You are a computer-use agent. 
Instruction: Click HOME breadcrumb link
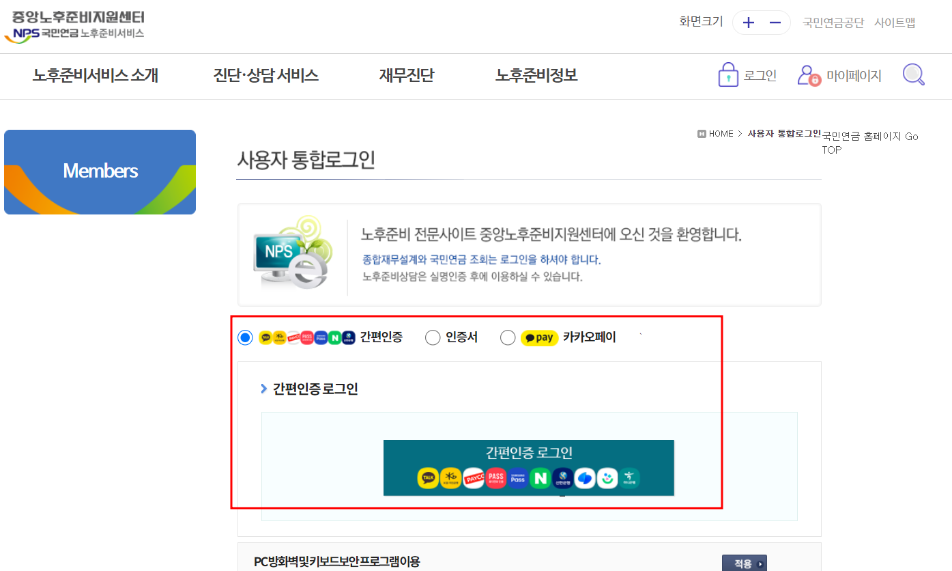pos(721,134)
